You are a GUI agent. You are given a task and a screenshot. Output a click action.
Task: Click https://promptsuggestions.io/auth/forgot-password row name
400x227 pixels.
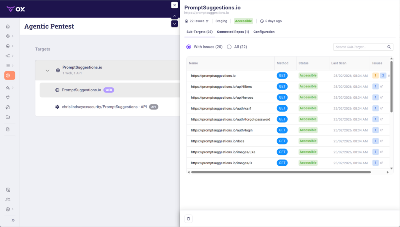pos(230,119)
